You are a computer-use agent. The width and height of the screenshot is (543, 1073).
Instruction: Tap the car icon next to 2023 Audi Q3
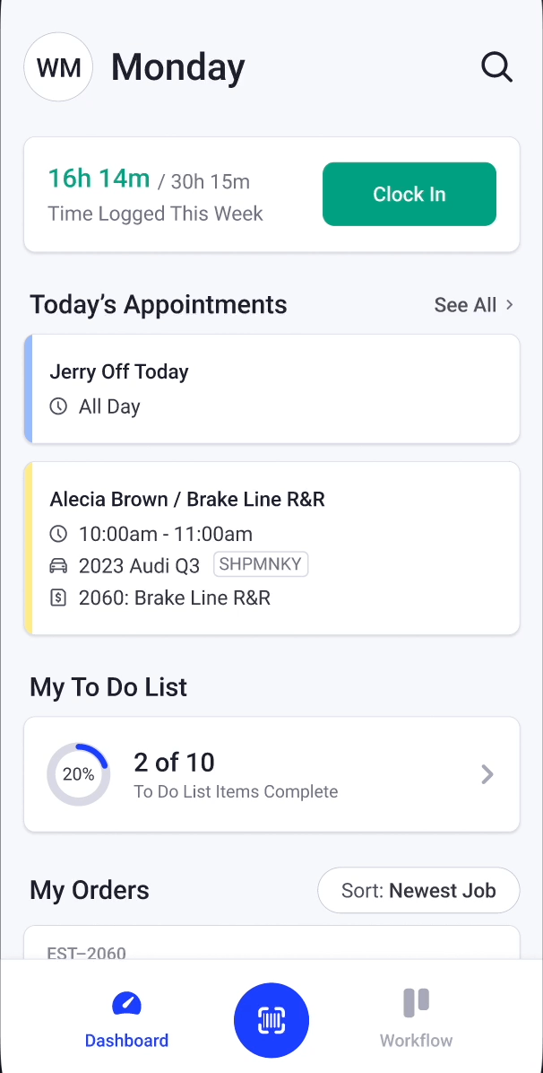tap(58, 565)
